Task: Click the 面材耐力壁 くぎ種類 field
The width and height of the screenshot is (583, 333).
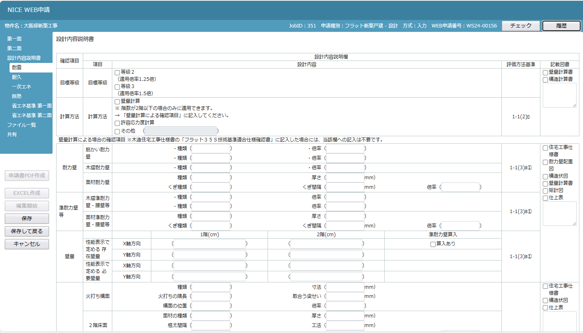Action: [x=211, y=187]
